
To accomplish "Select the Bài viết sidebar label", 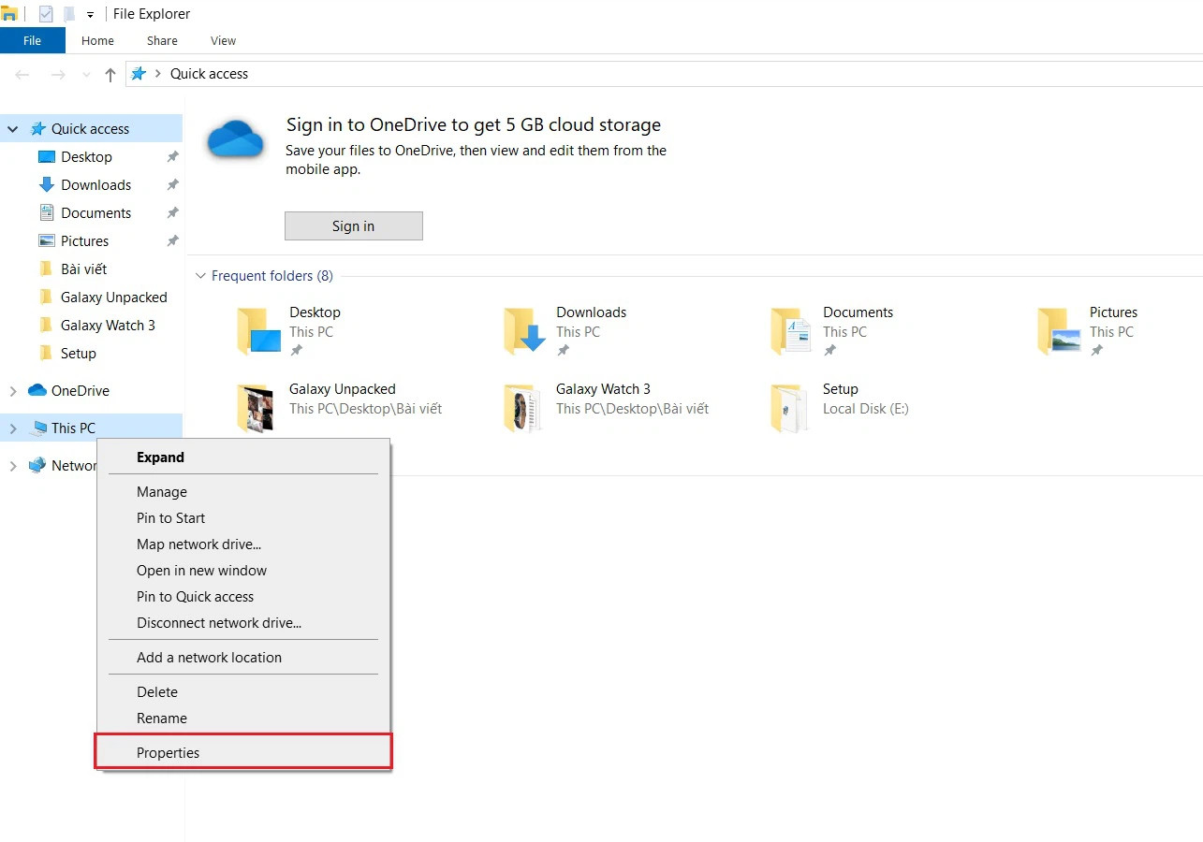I will click(x=84, y=269).
